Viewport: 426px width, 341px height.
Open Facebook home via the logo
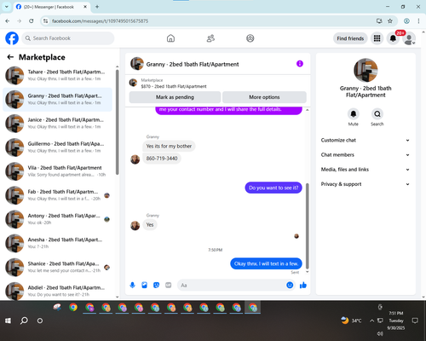[12, 38]
